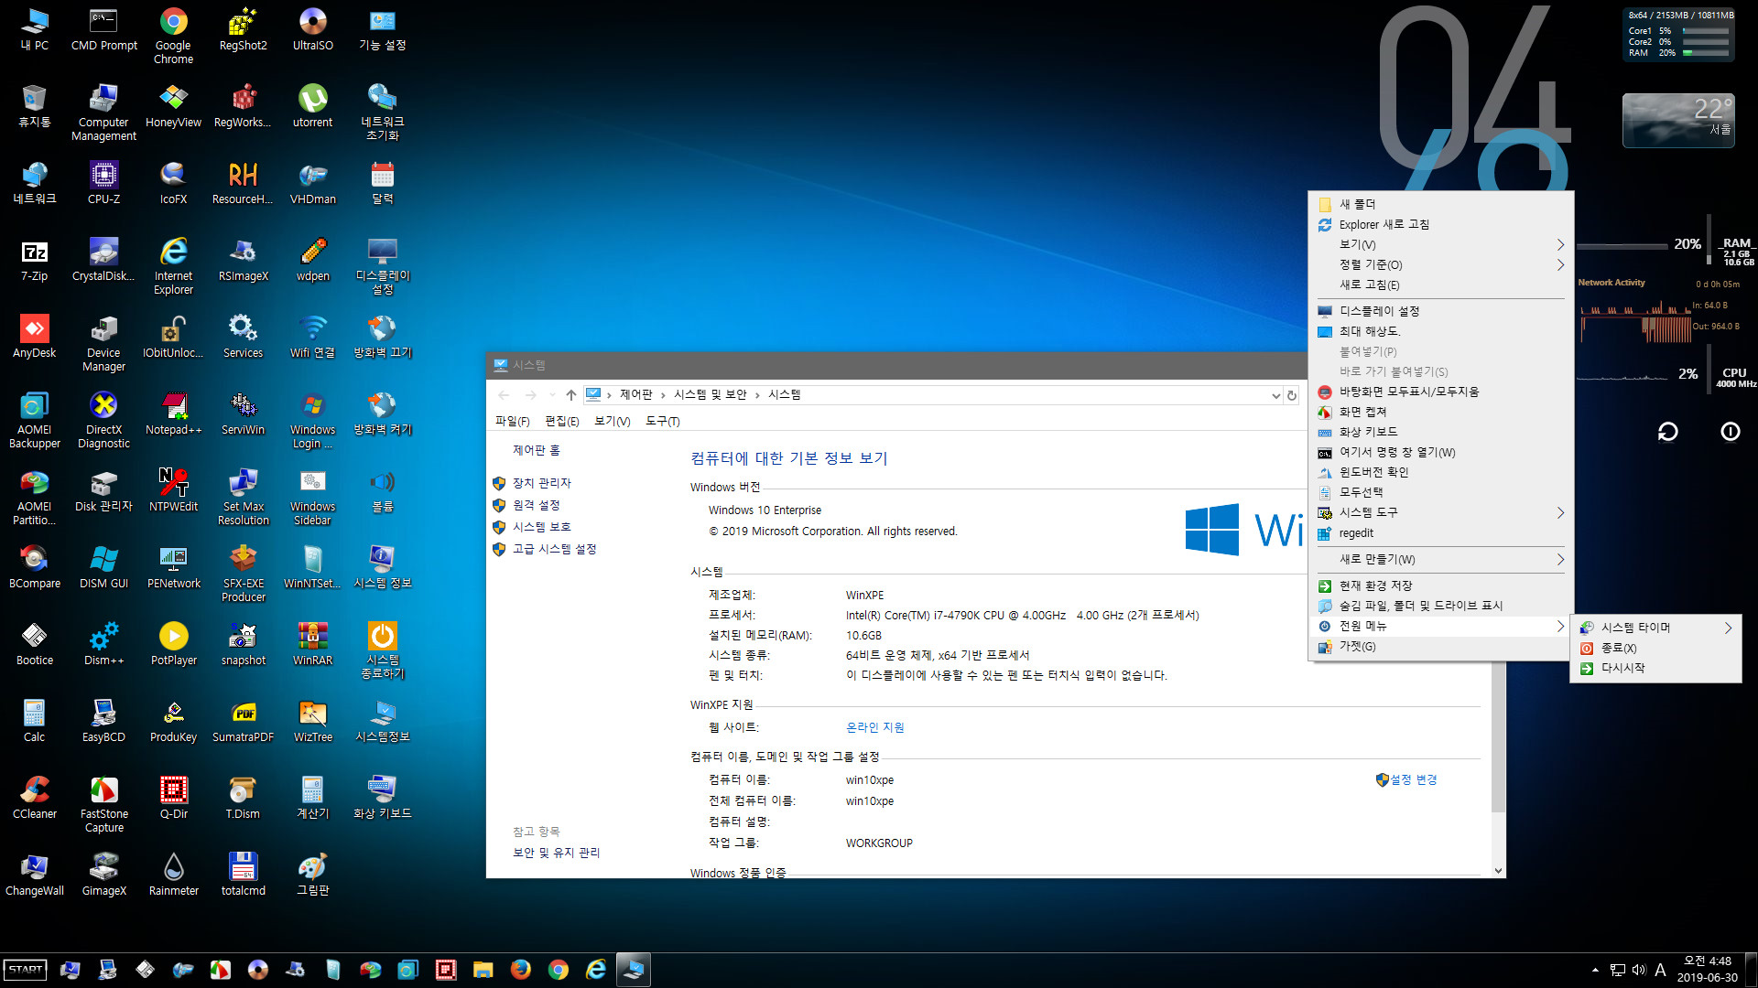Click the taskbar volume speaker icon

pyautogui.click(x=1638, y=970)
